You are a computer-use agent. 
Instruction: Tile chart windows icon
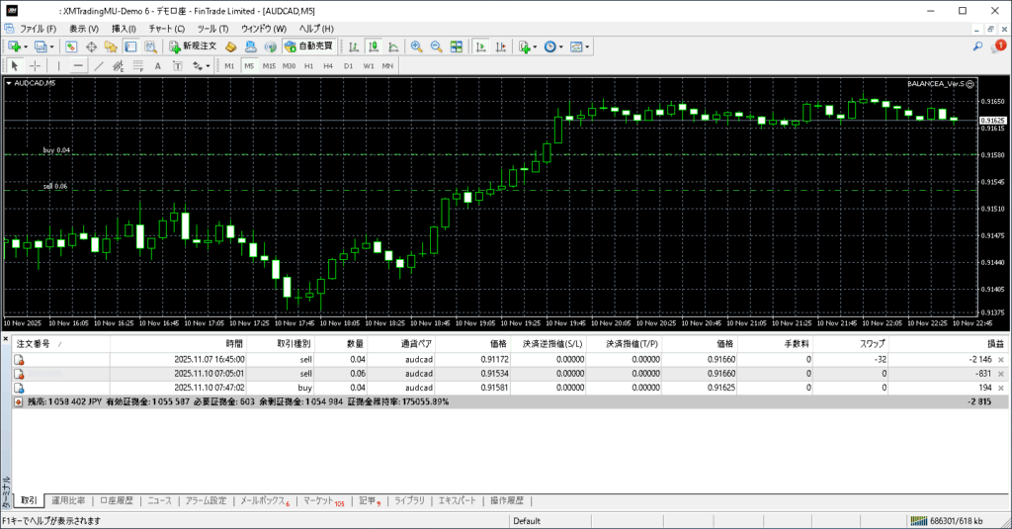tap(457, 46)
